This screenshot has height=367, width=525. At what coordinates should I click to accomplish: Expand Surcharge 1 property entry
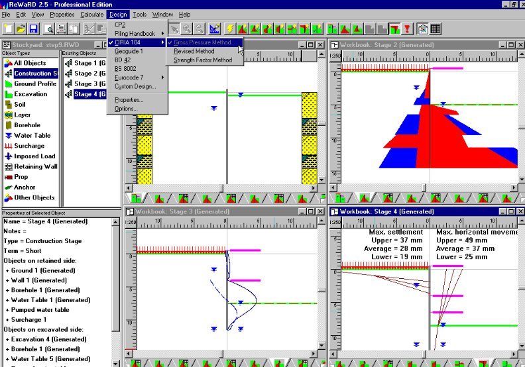pyautogui.click(x=27, y=320)
